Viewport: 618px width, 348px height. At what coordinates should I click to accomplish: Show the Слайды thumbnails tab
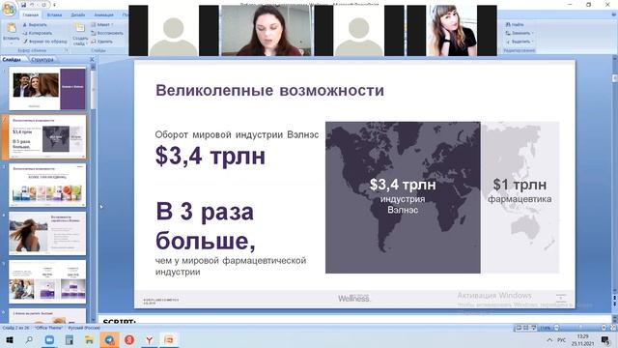pos(12,60)
